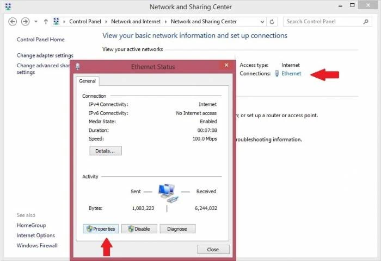Click the Access type value Internet
The width and height of the screenshot is (381, 261).
(290, 65)
